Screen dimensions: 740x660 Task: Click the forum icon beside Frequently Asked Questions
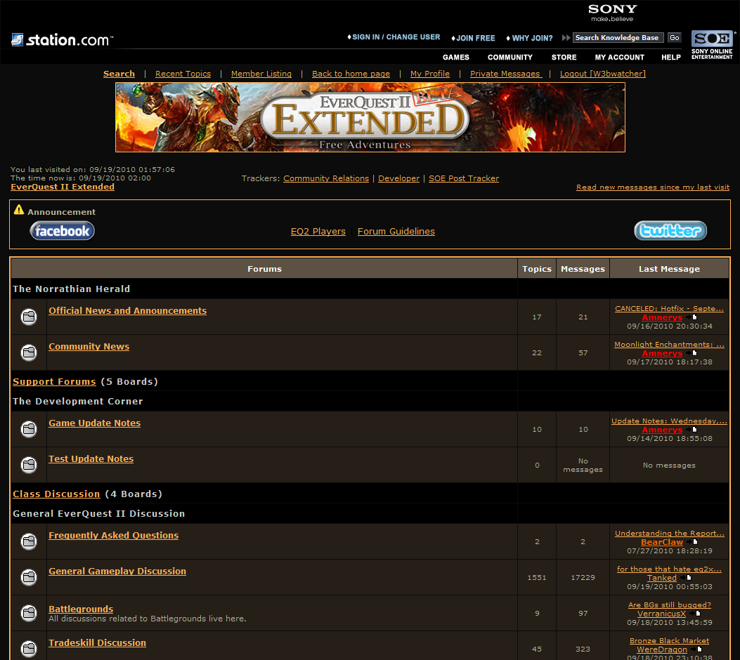click(28, 541)
